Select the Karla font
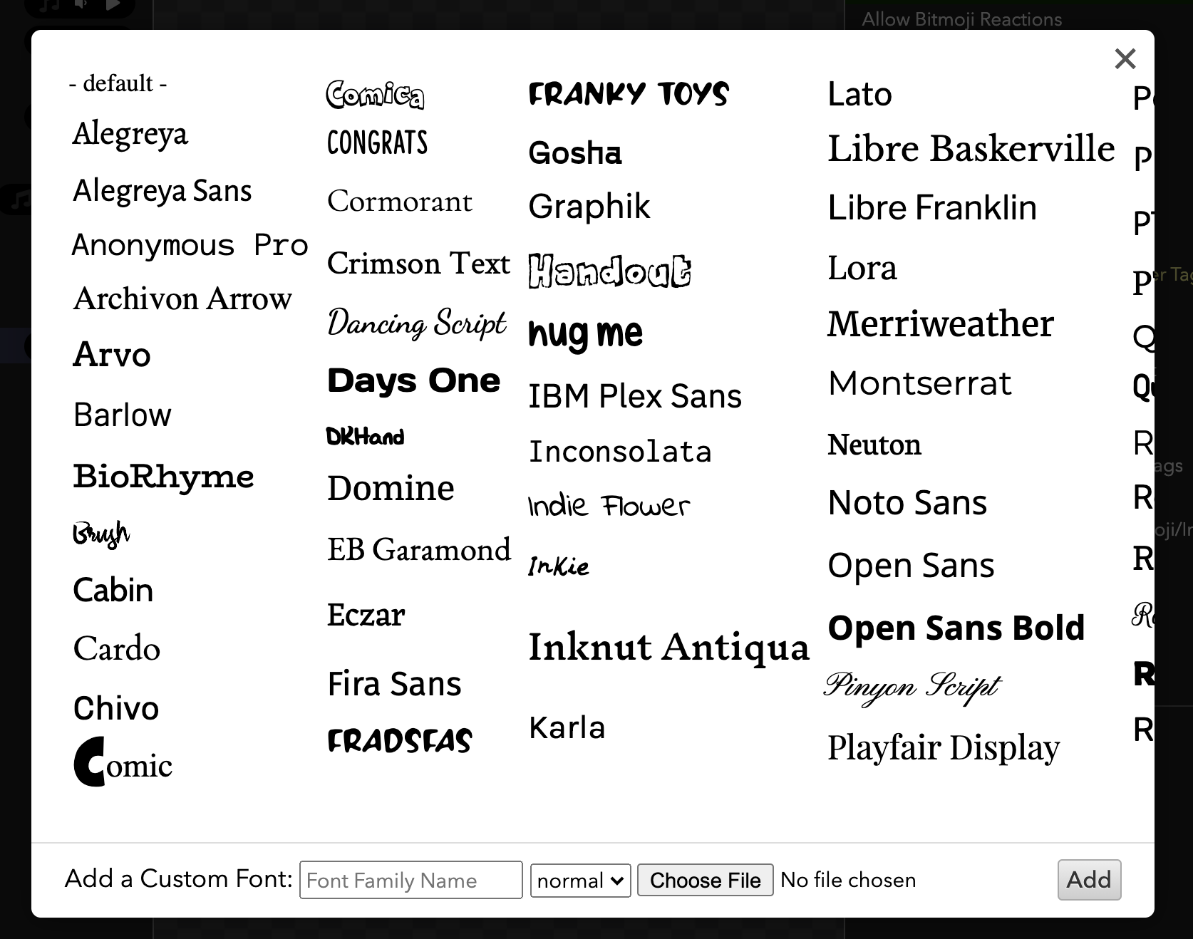This screenshot has width=1193, height=939. (x=567, y=728)
